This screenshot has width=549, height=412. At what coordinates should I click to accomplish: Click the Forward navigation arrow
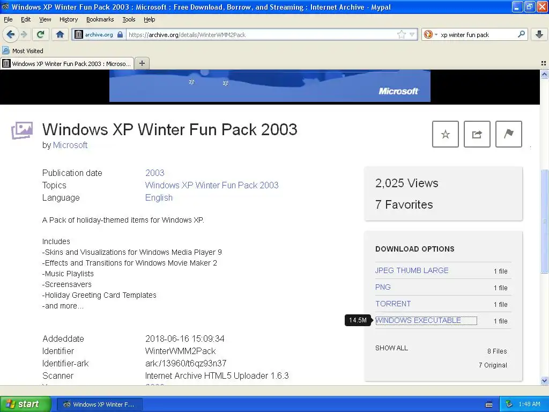[x=24, y=34]
